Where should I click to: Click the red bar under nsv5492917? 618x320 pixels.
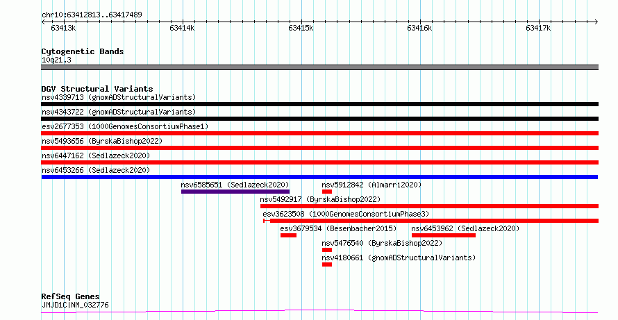(429, 206)
